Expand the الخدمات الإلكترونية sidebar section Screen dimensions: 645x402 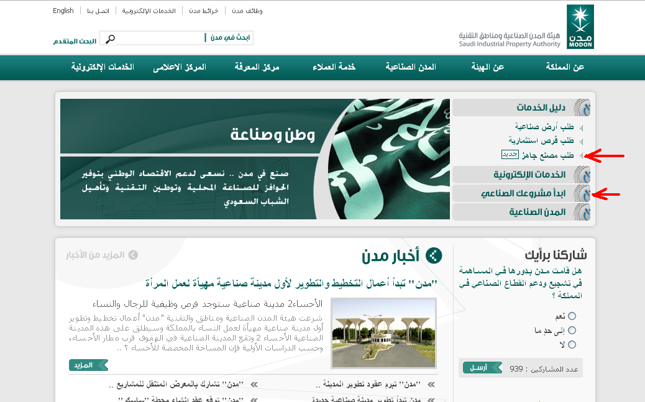pos(521,175)
